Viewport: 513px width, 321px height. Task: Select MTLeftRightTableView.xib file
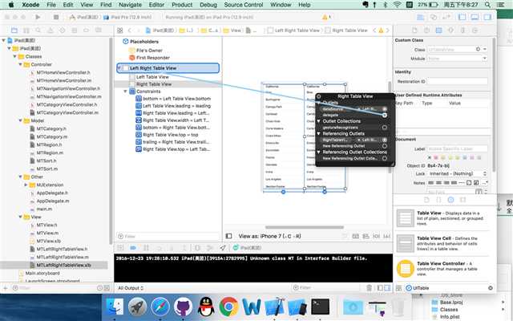click(x=63, y=265)
